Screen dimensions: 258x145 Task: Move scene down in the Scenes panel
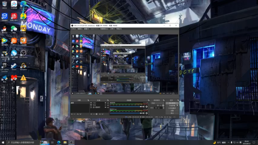[x=80, y=114]
